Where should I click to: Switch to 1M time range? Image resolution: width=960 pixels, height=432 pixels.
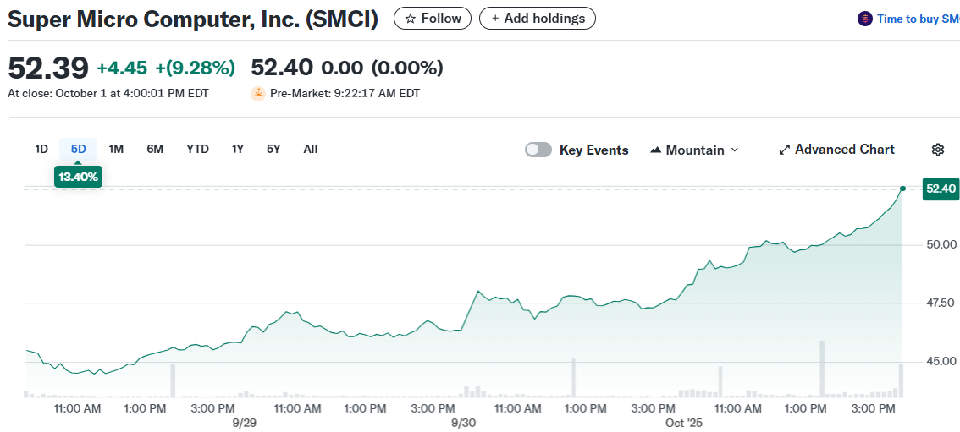(116, 149)
